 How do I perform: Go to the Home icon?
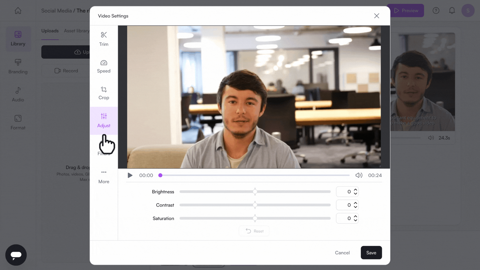18,10
